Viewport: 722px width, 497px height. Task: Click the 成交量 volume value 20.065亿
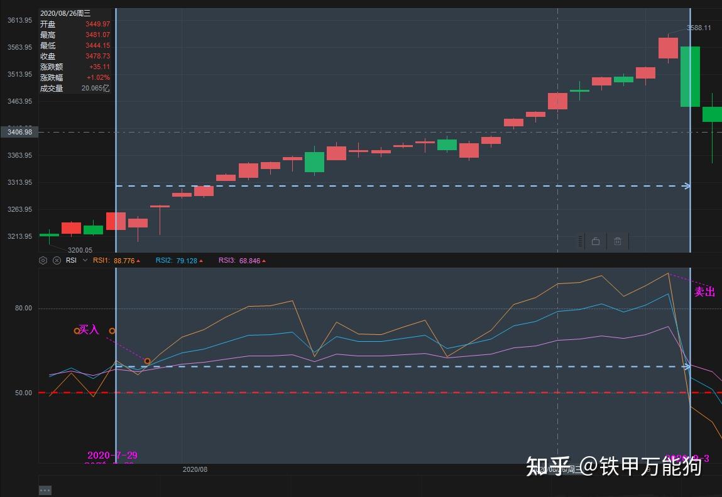[96, 89]
